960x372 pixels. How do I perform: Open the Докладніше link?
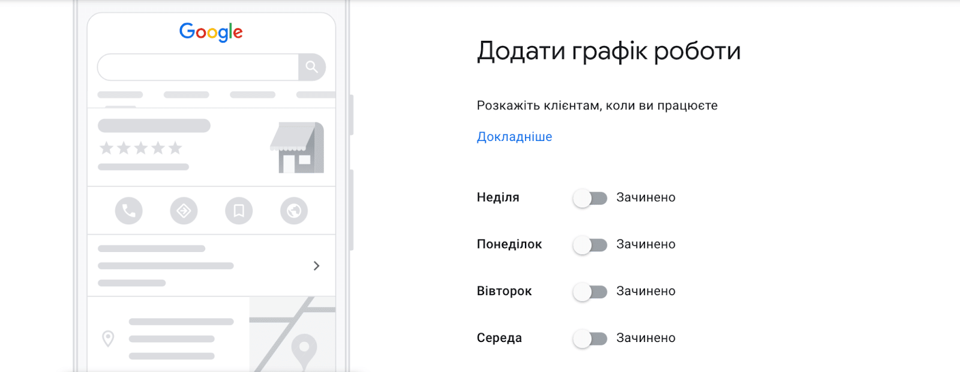tap(514, 137)
